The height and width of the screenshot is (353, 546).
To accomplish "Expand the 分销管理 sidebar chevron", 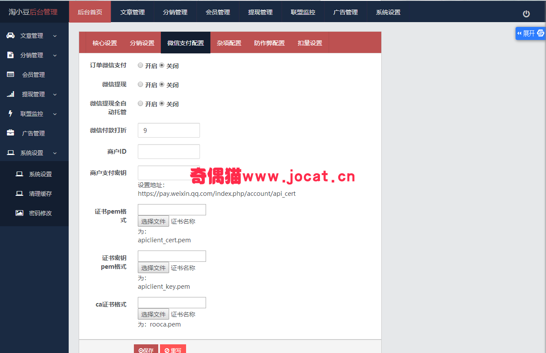I will (55, 56).
